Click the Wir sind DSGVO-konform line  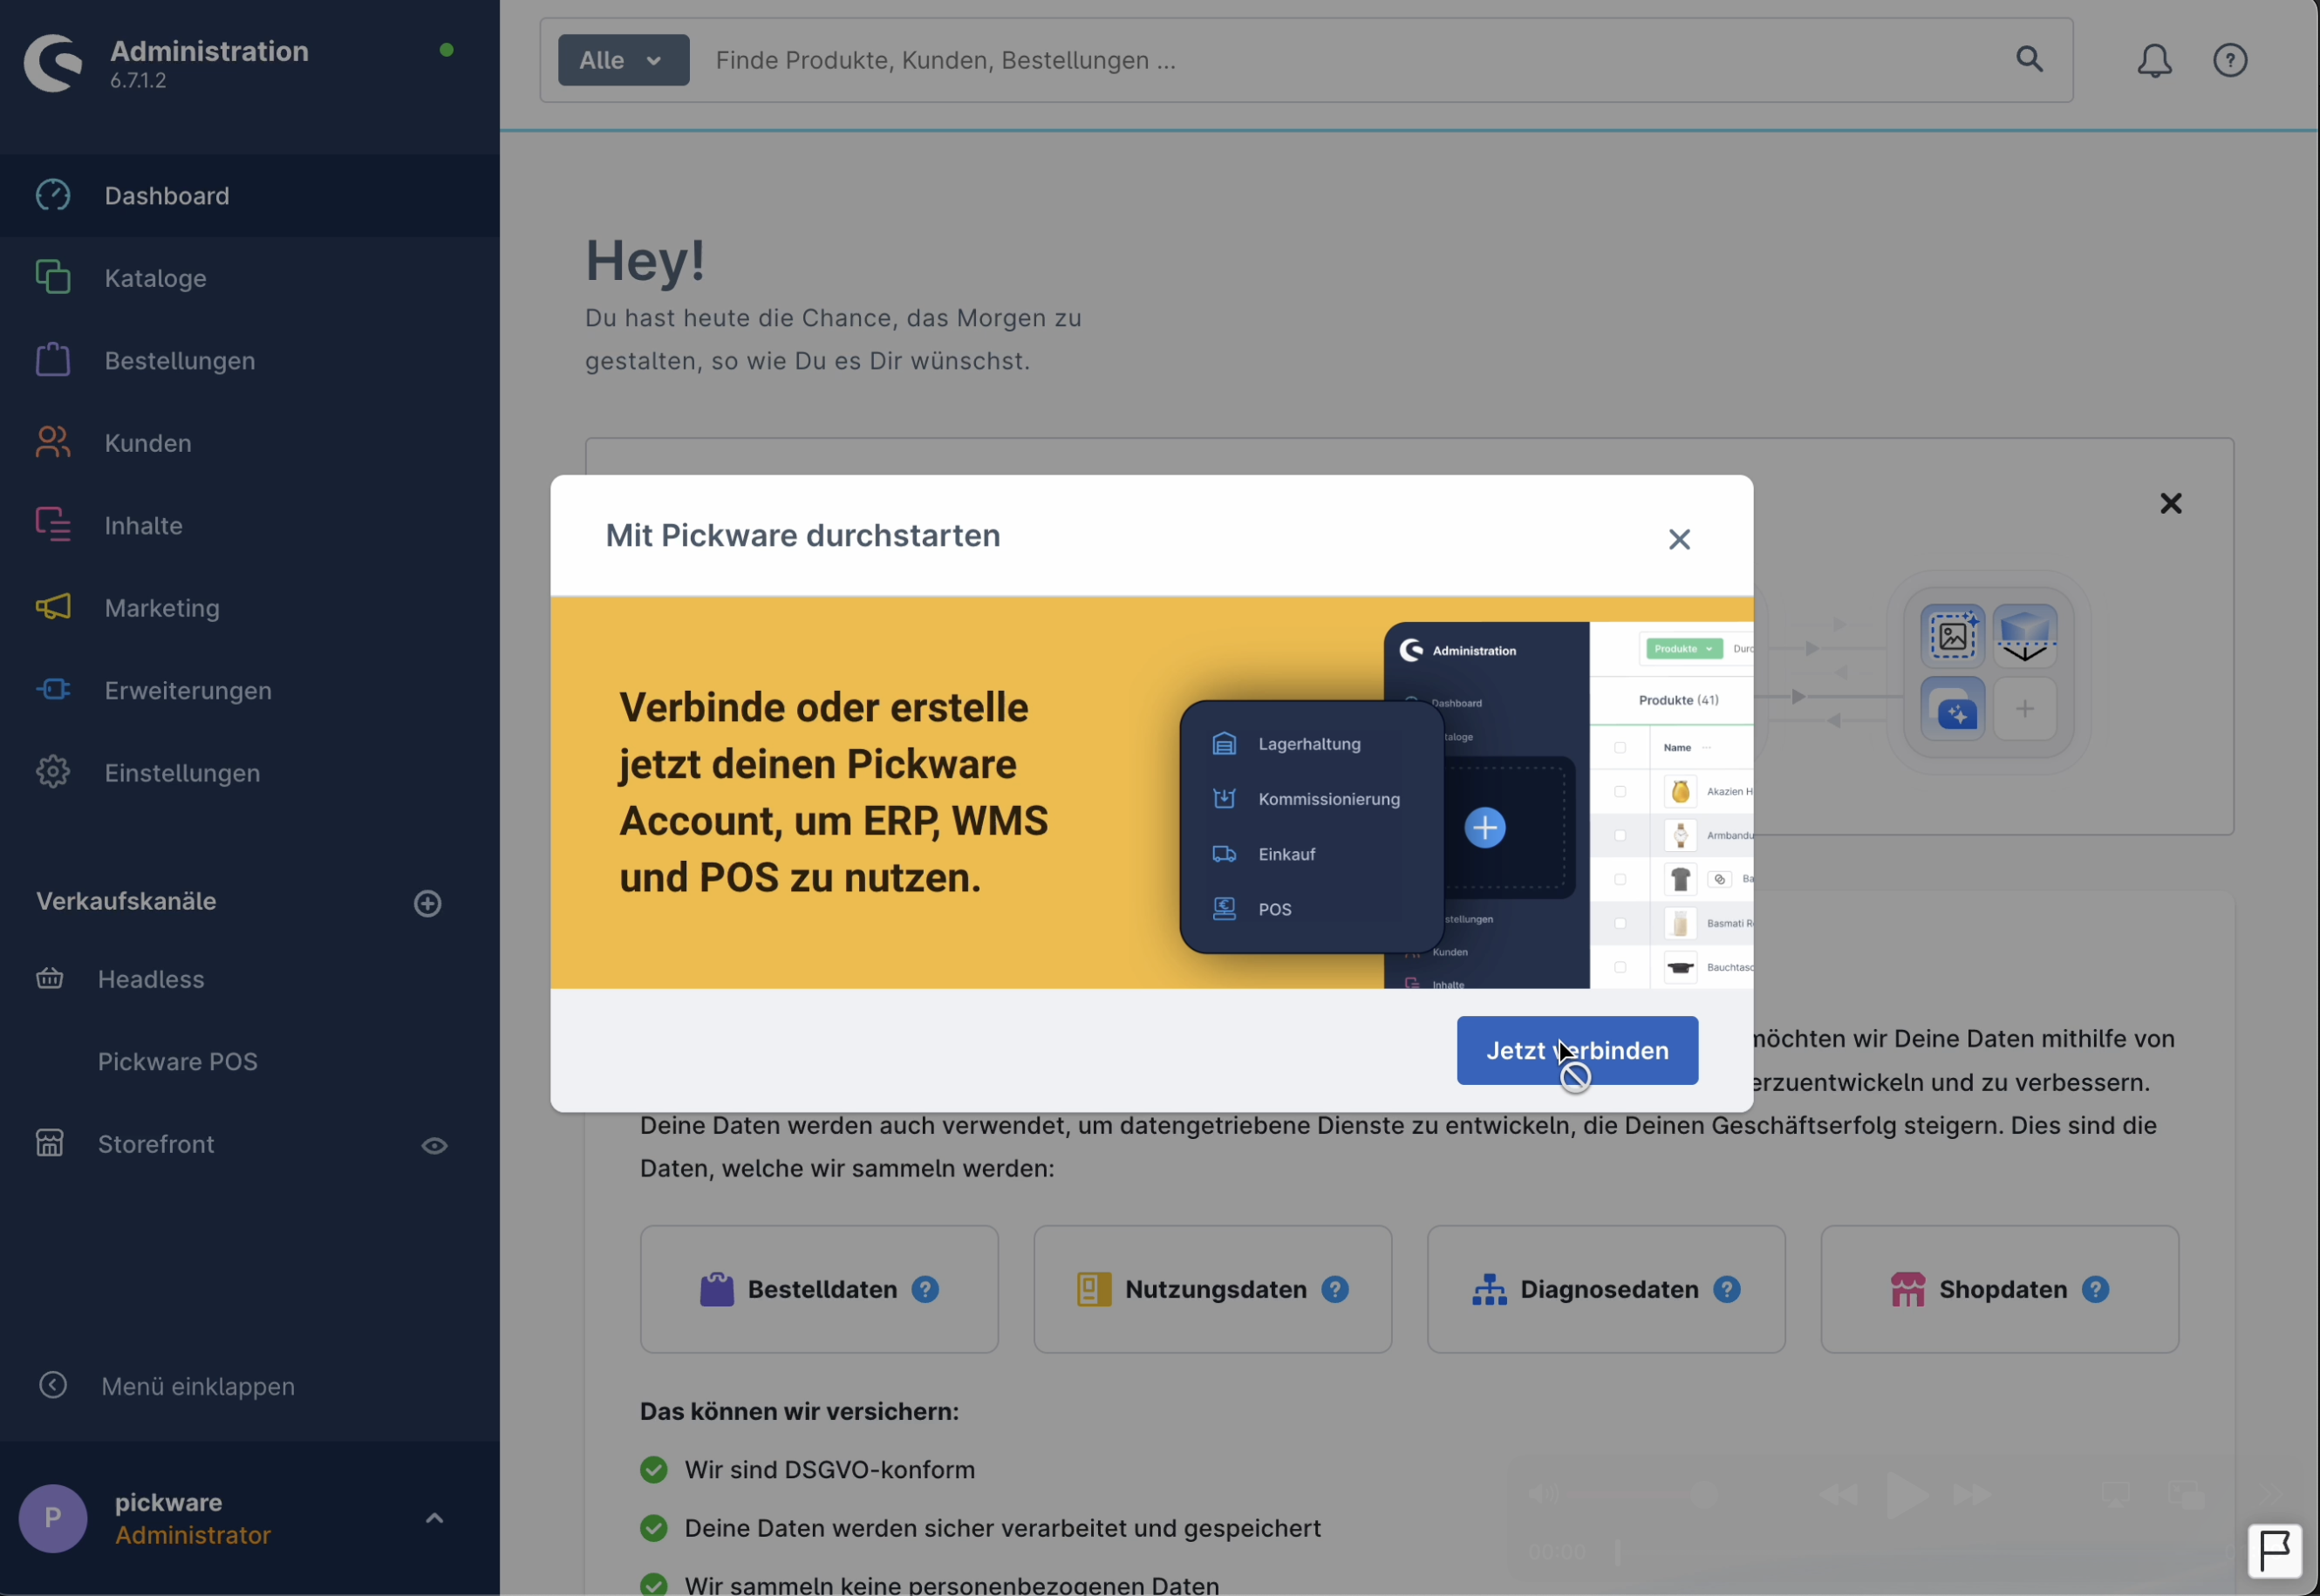tap(829, 1470)
